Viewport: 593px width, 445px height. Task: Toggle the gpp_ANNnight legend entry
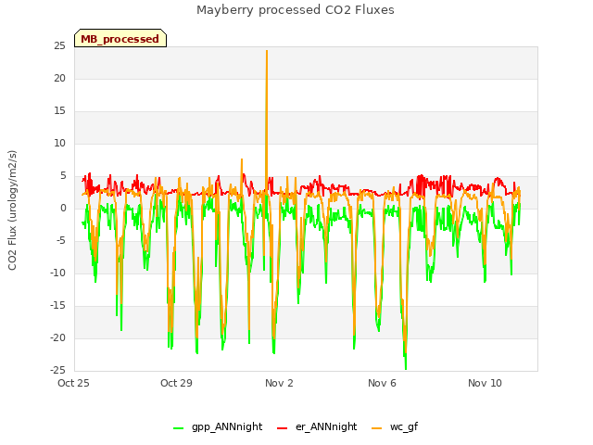pyautogui.click(x=218, y=426)
